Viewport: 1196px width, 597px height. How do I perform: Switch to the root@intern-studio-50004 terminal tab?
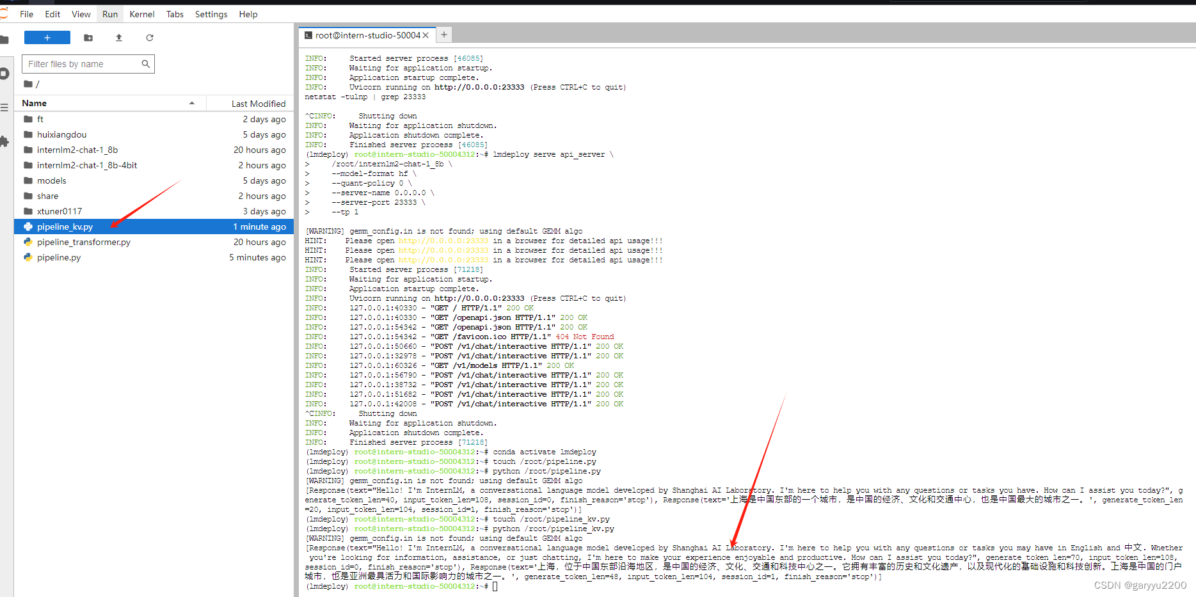[x=367, y=35]
